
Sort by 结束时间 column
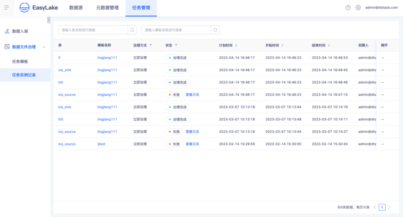click(x=329, y=45)
